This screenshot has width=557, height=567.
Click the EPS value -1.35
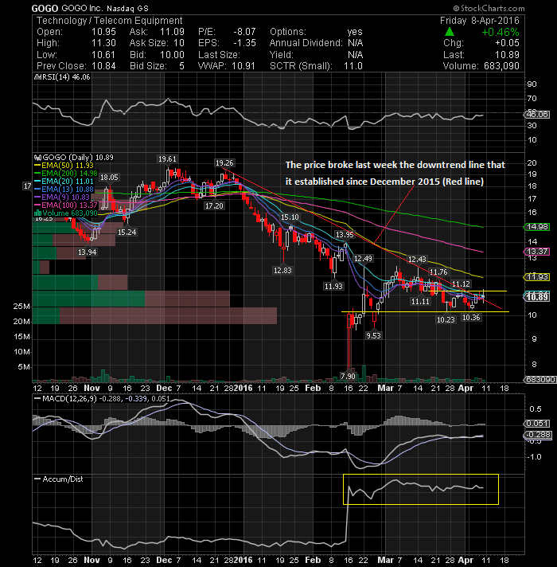coord(244,43)
